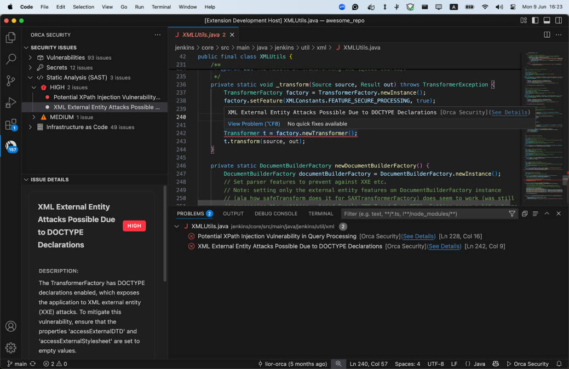Image resolution: width=569 pixels, height=369 pixels.
Task: Open the Search view in activity bar
Action: point(11,59)
